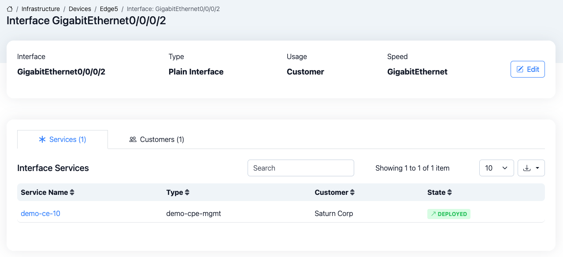Open the Edge5 device breadcrumb link
The height and width of the screenshot is (257, 563).
(x=109, y=9)
